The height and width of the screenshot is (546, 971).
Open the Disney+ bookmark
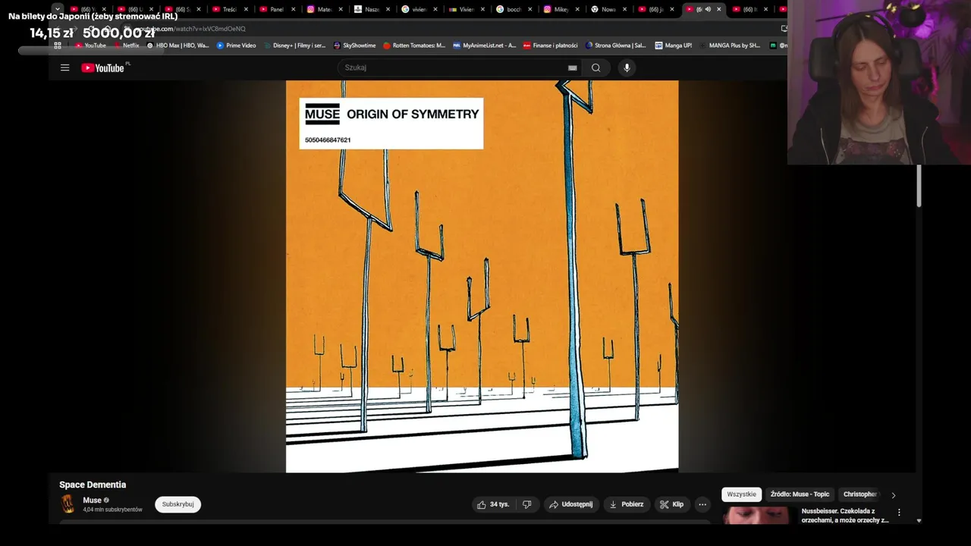pyautogui.click(x=294, y=45)
